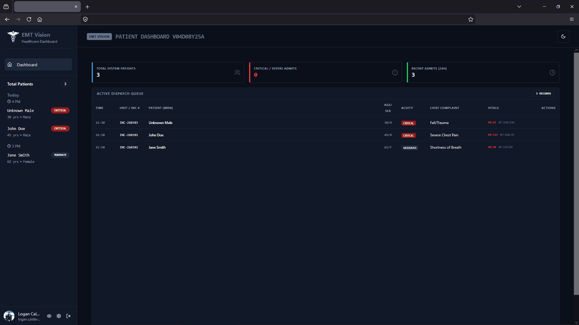Expand the browser menu with the hamburger icon
Image resolution: width=579 pixels, height=325 pixels.
click(572, 19)
